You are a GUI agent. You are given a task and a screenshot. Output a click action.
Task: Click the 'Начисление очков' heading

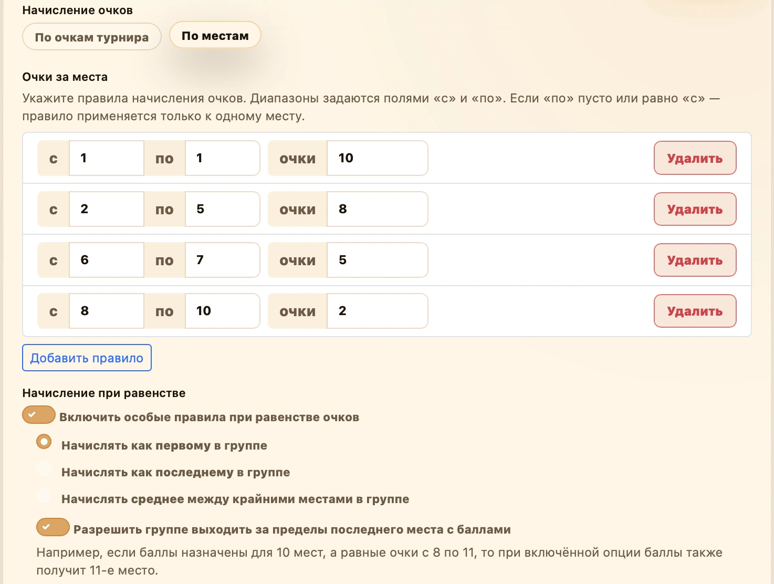point(78,11)
